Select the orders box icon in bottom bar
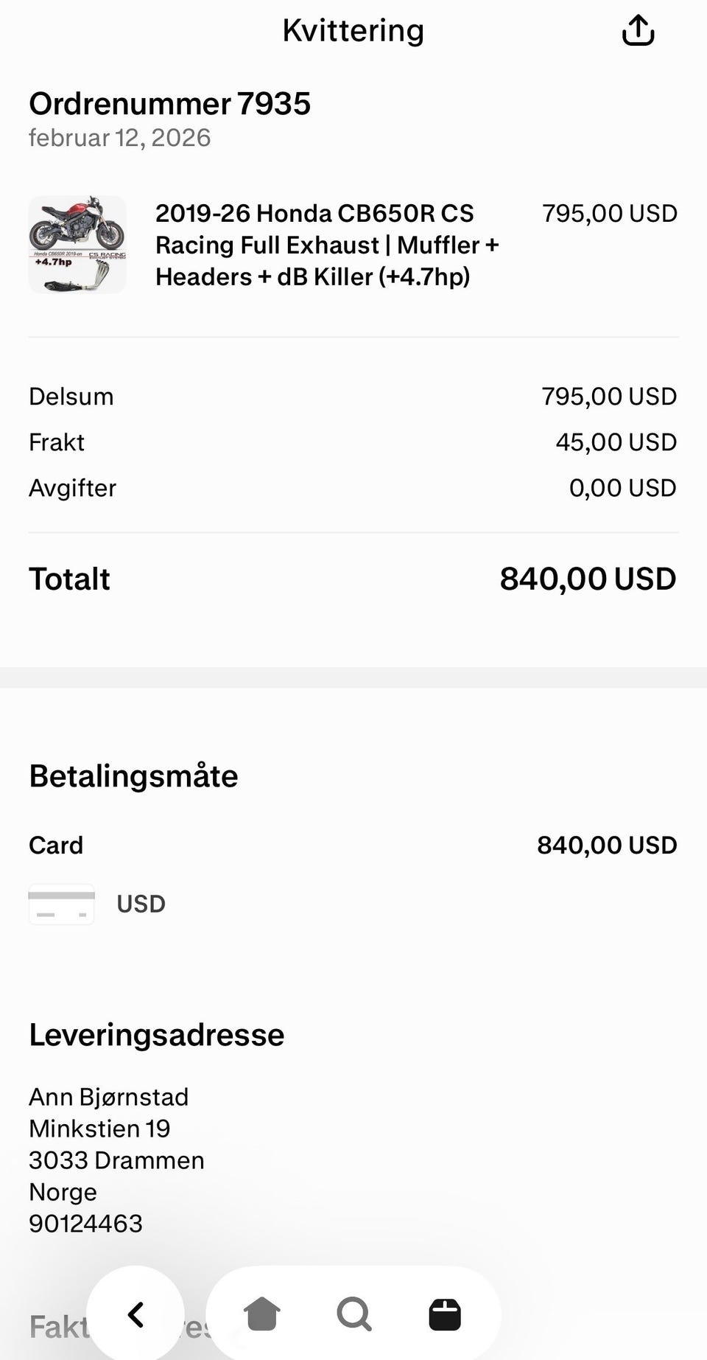This screenshot has width=707, height=1360. click(445, 1314)
